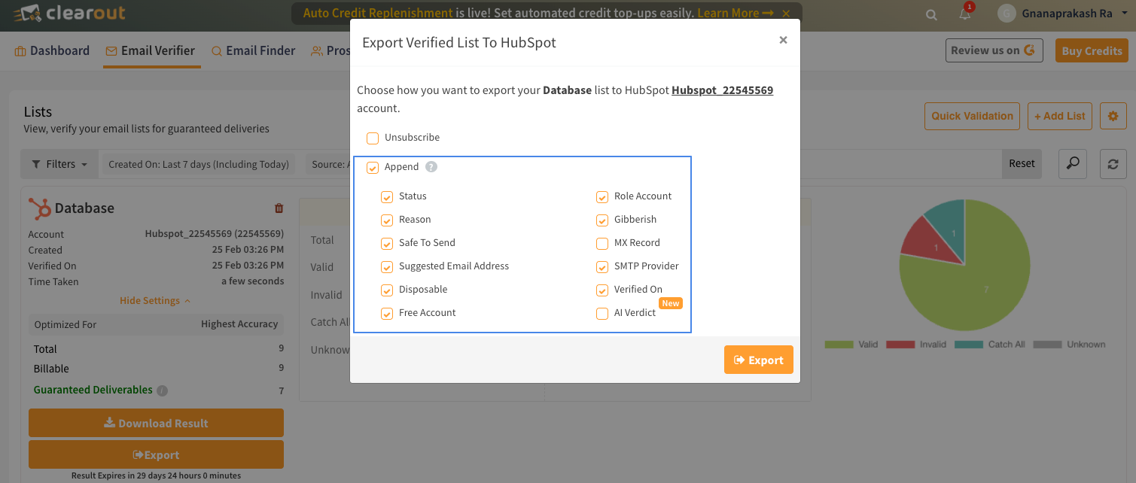Viewport: 1136px width, 483px height.
Task: Check the Unsubscribe option
Action: [373, 138]
